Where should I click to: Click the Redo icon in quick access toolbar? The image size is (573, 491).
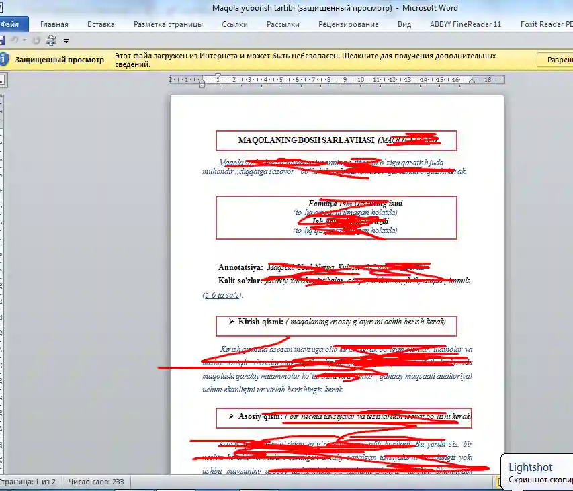coord(36,40)
